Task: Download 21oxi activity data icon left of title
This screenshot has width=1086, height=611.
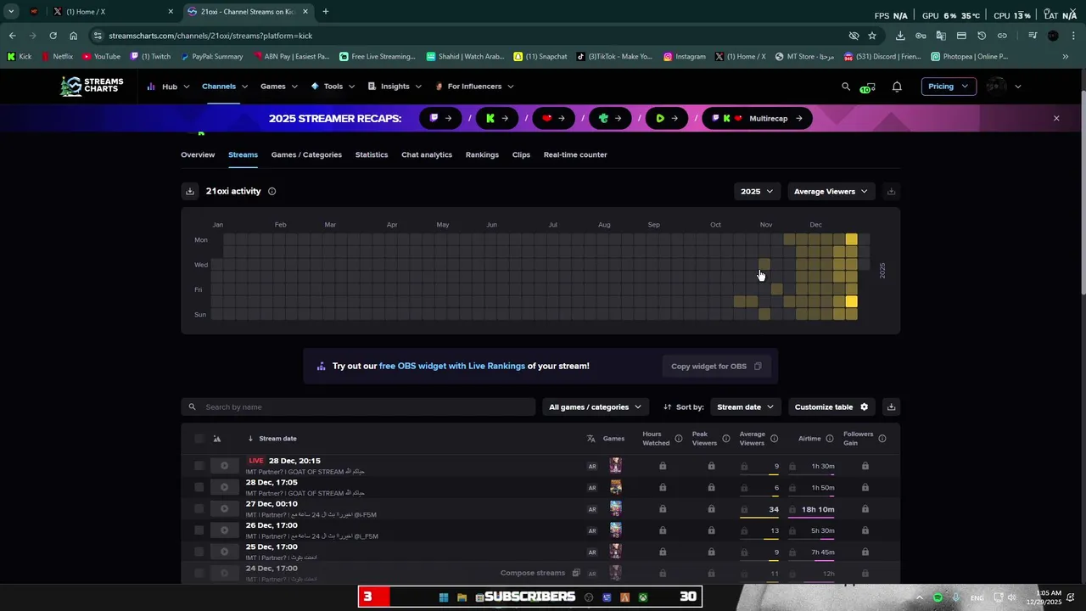Action: click(190, 191)
